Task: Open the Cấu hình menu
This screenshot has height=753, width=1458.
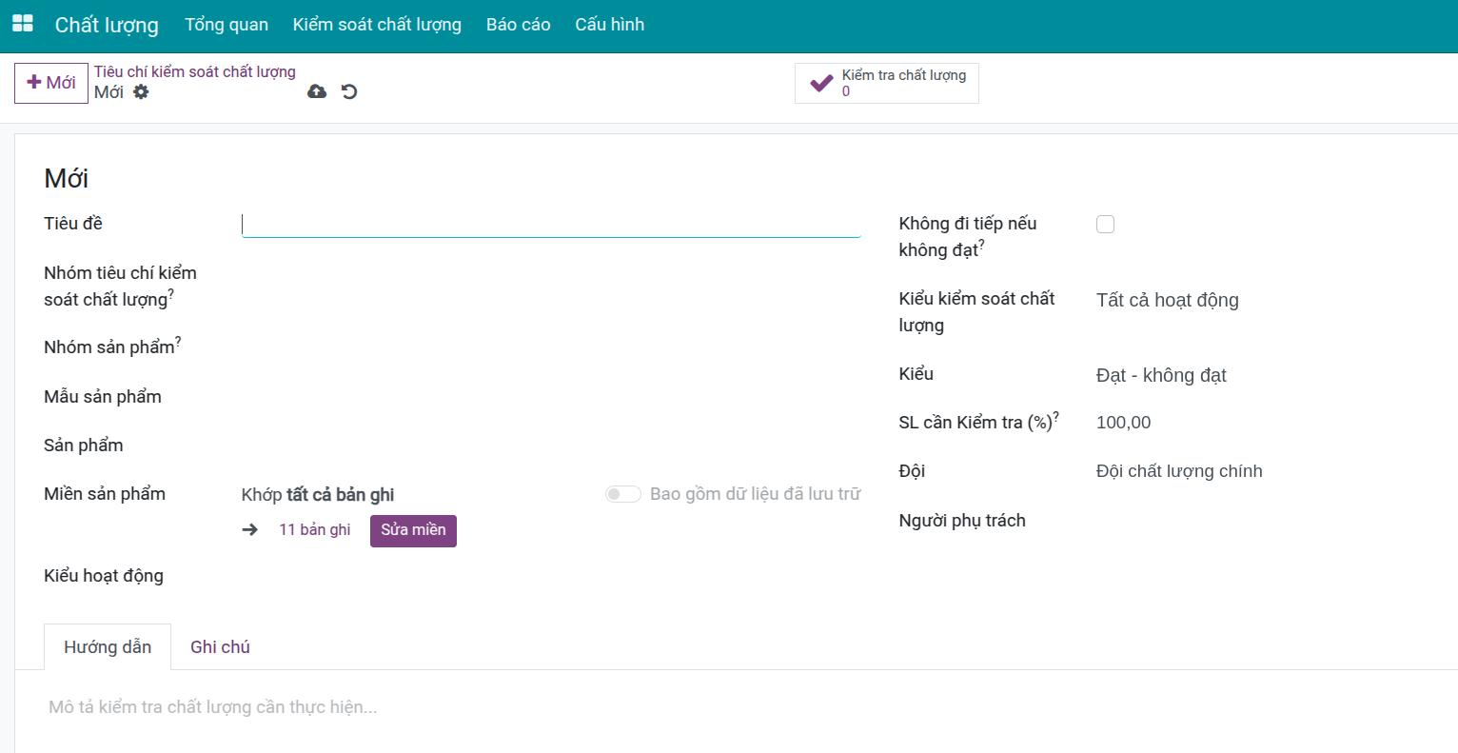Action: point(610,25)
